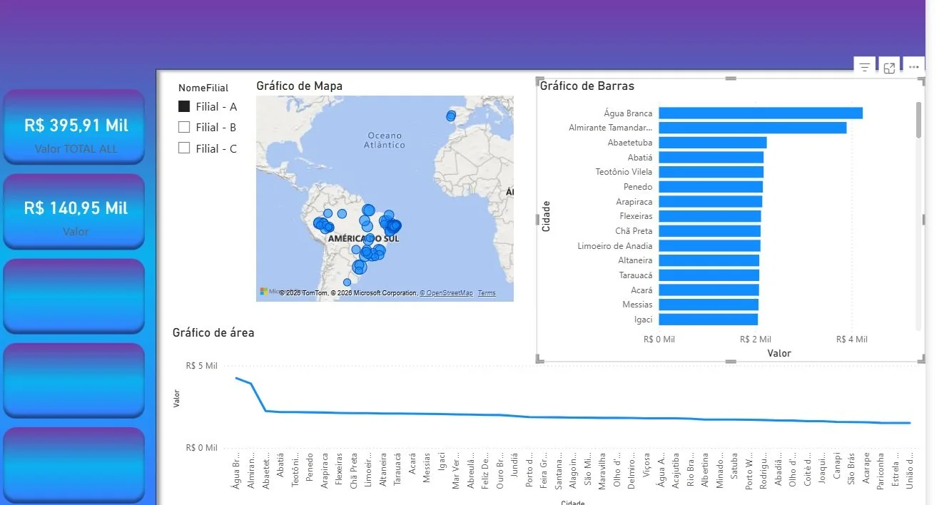Click the "Gráfico de Mapa" title

tap(300, 86)
